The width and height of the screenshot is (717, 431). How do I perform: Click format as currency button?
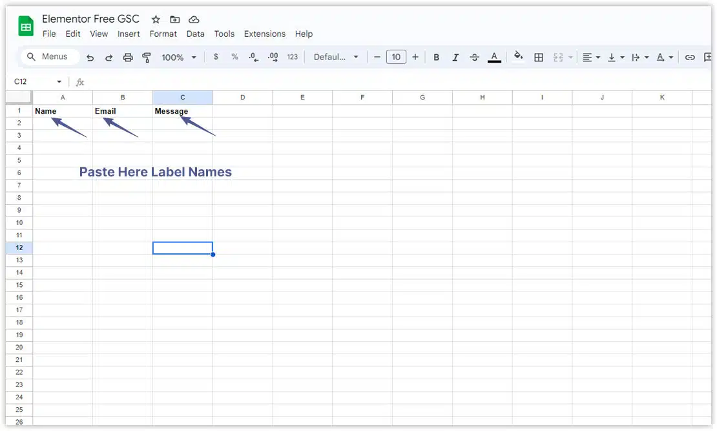coord(216,57)
